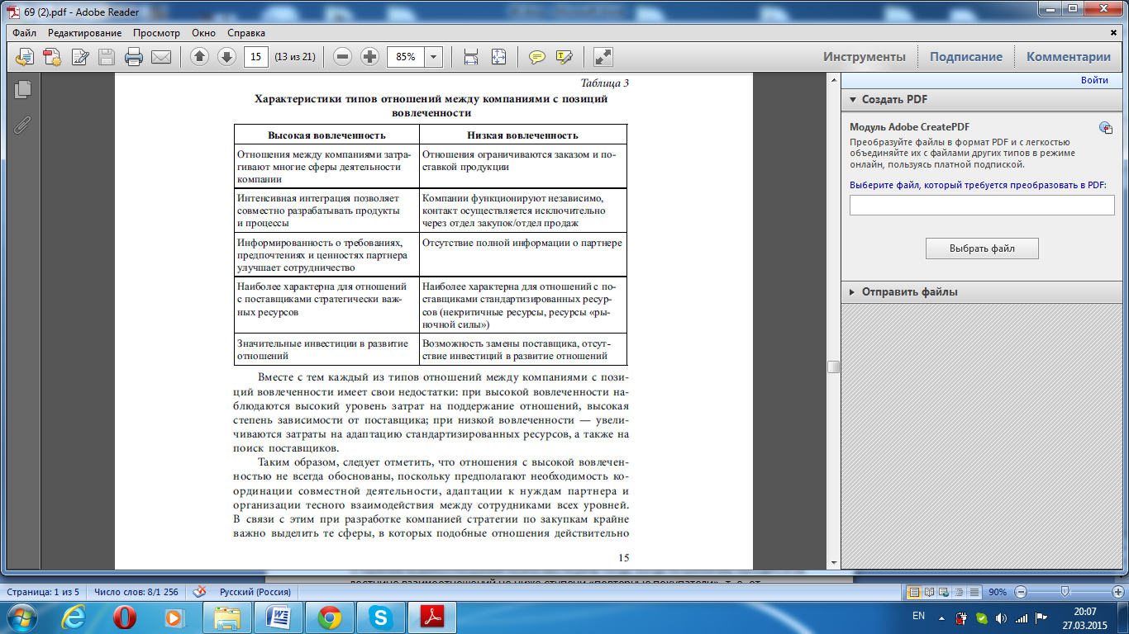Click Страница: 1 из 5 status indicator
Image resolution: width=1129 pixels, height=634 pixels.
click(x=43, y=592)
